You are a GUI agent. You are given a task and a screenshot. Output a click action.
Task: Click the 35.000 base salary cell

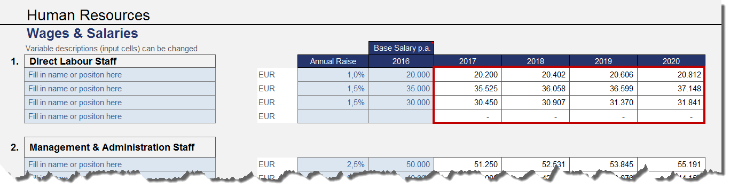tap(401, 89)
